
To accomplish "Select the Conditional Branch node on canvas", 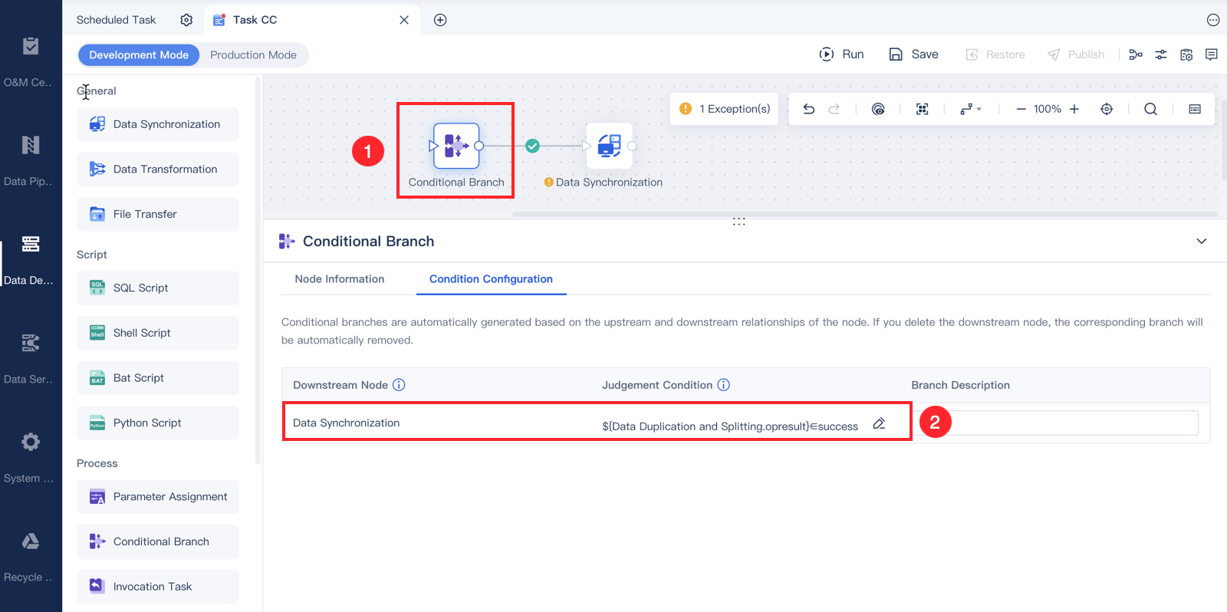I will tap(456, 146).
